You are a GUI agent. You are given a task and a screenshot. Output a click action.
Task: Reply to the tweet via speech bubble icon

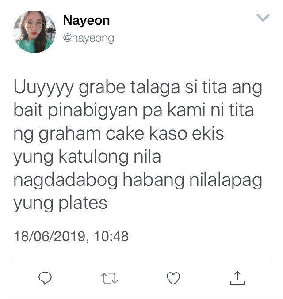45,278
